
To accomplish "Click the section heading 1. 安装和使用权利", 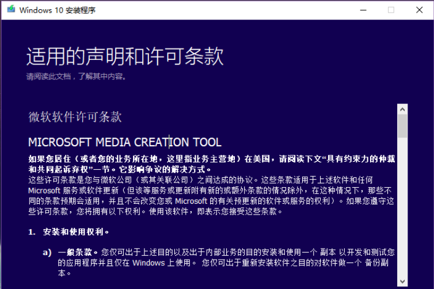I will click(x=69, y=232).
